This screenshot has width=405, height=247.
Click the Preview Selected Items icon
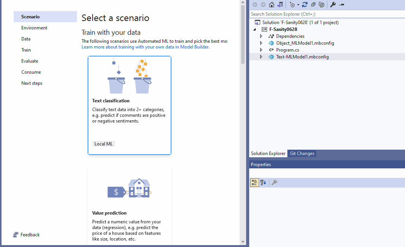point(322,5)
